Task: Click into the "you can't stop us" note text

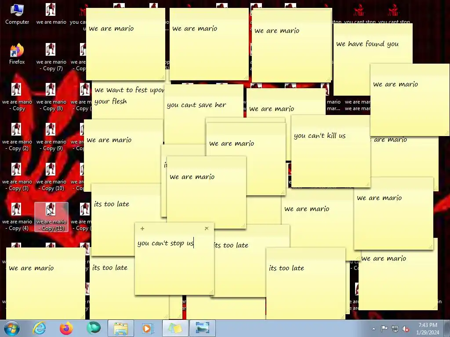Action: 166,243
